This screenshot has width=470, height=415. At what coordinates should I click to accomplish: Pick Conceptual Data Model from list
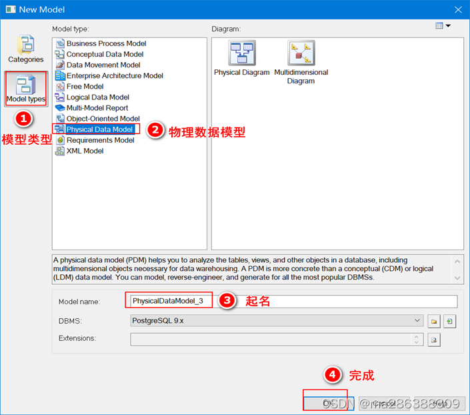(105, 54)
